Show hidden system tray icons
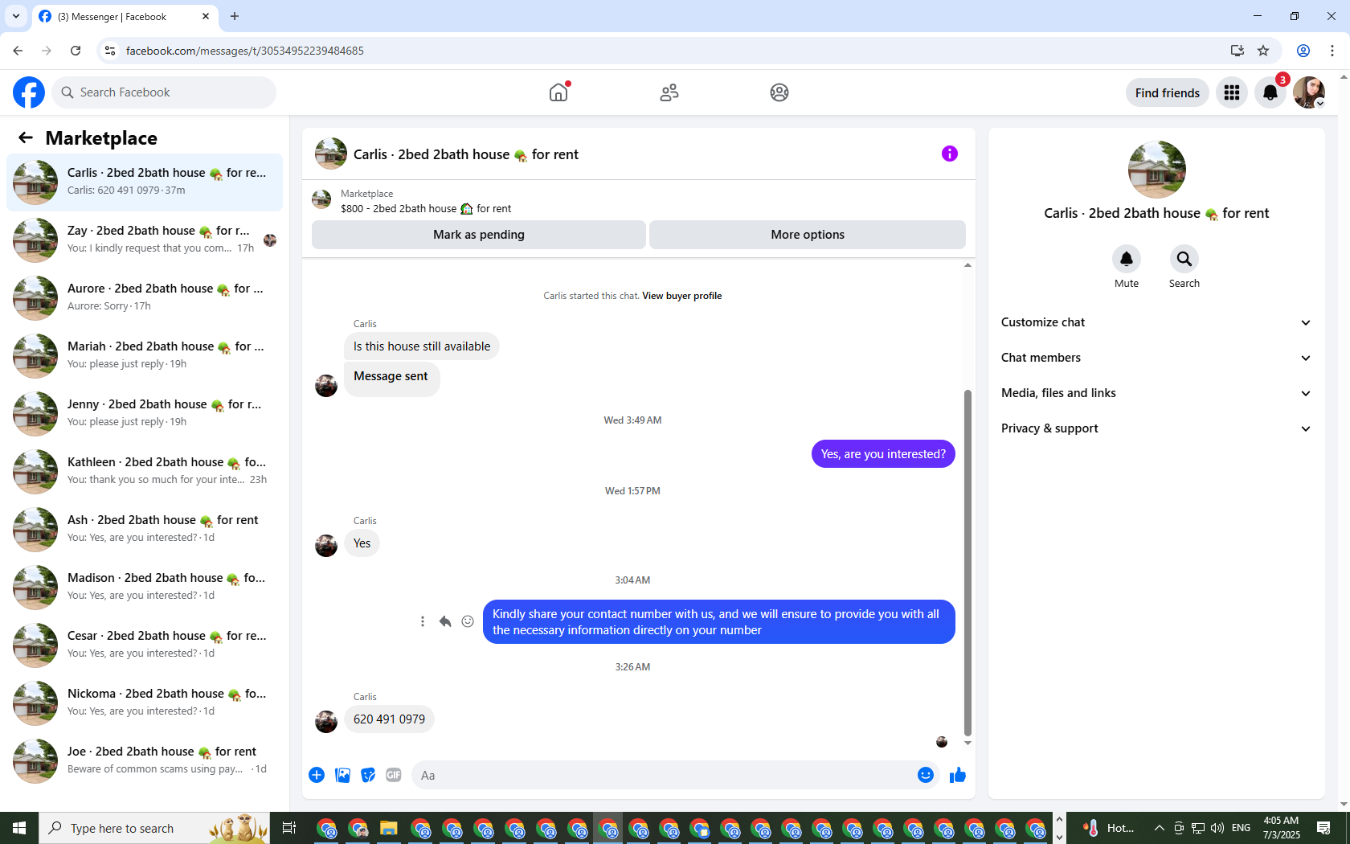This screenshot has width=1350, height=844. (1159, 828)
